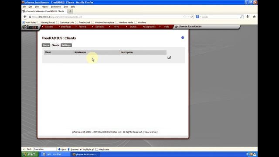Open the Interfaces menu

(x=66, y=27)
